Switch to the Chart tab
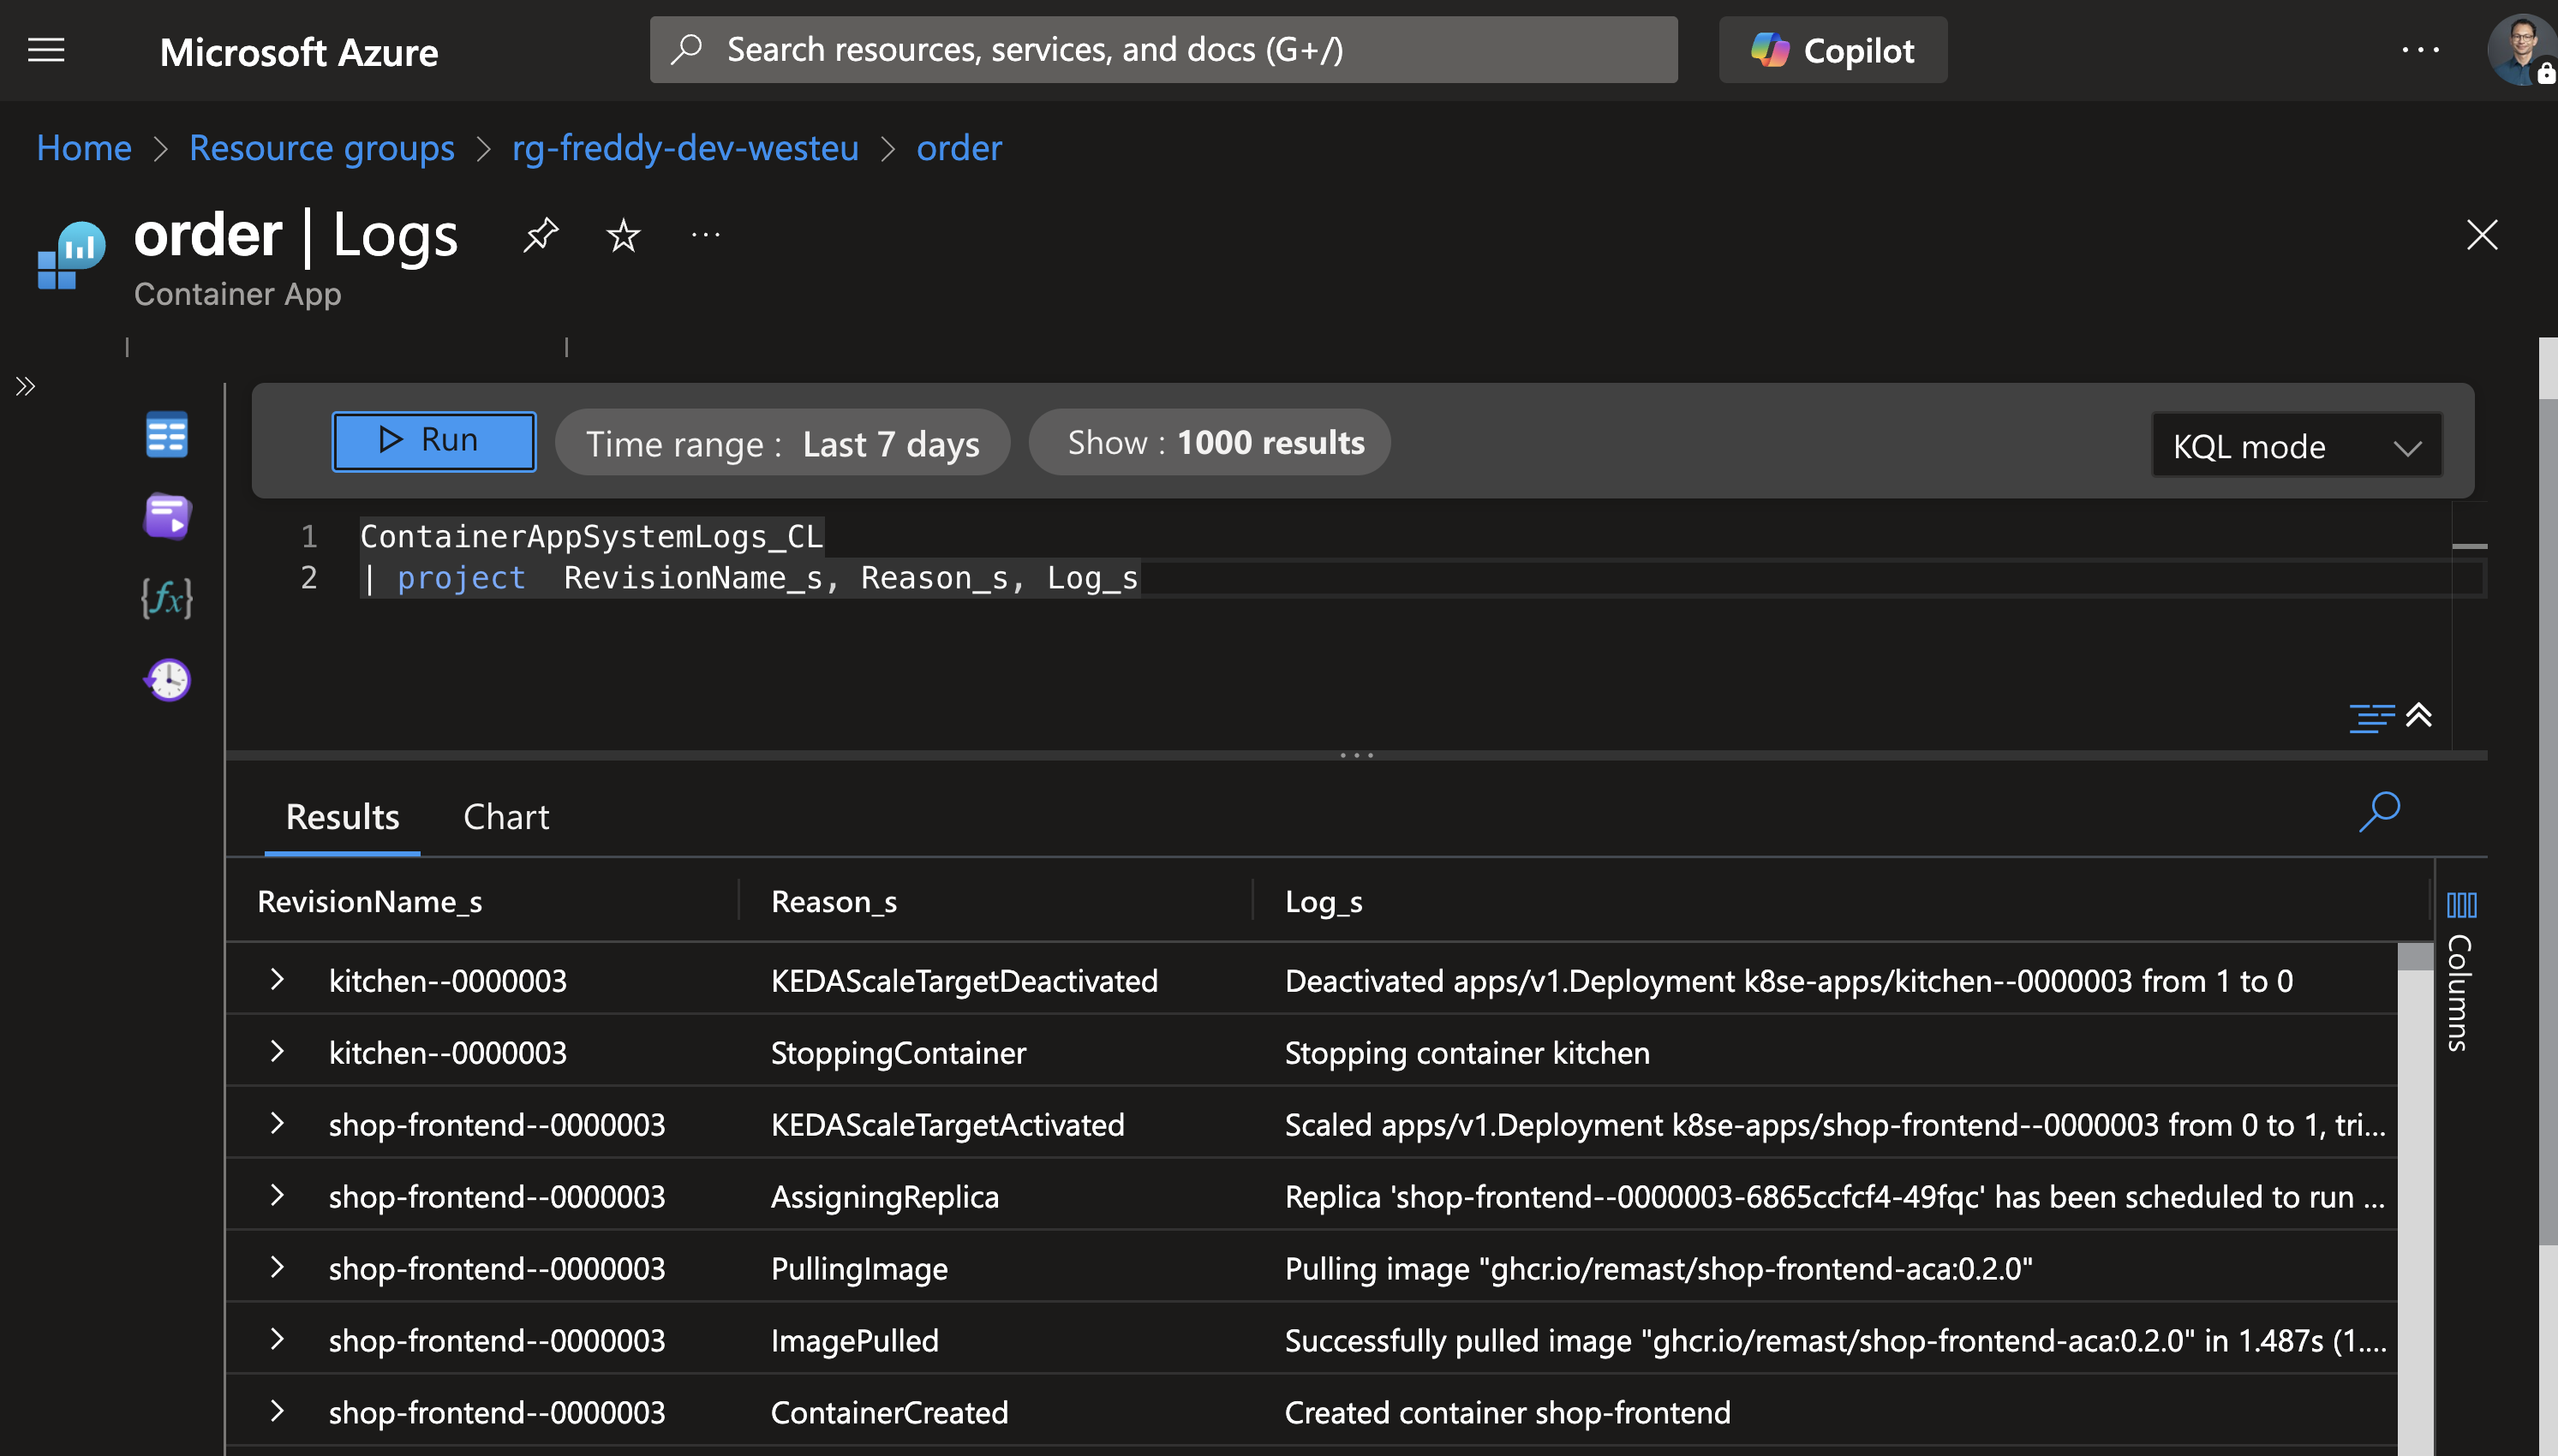Screen dimensions: 2558x1456 (x=506, y=817)
